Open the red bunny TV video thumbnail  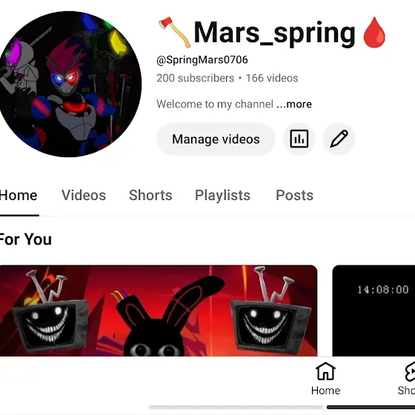(x=159, y=311)
